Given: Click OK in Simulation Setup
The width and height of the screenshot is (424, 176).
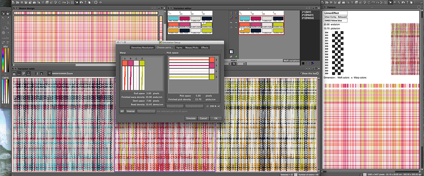Looking at the screenshot, I should tap(216, 118).
